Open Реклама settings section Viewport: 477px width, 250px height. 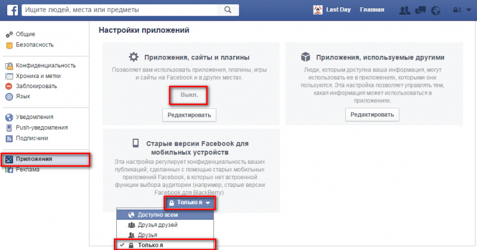pyautogui.click(x=27, y=169)
